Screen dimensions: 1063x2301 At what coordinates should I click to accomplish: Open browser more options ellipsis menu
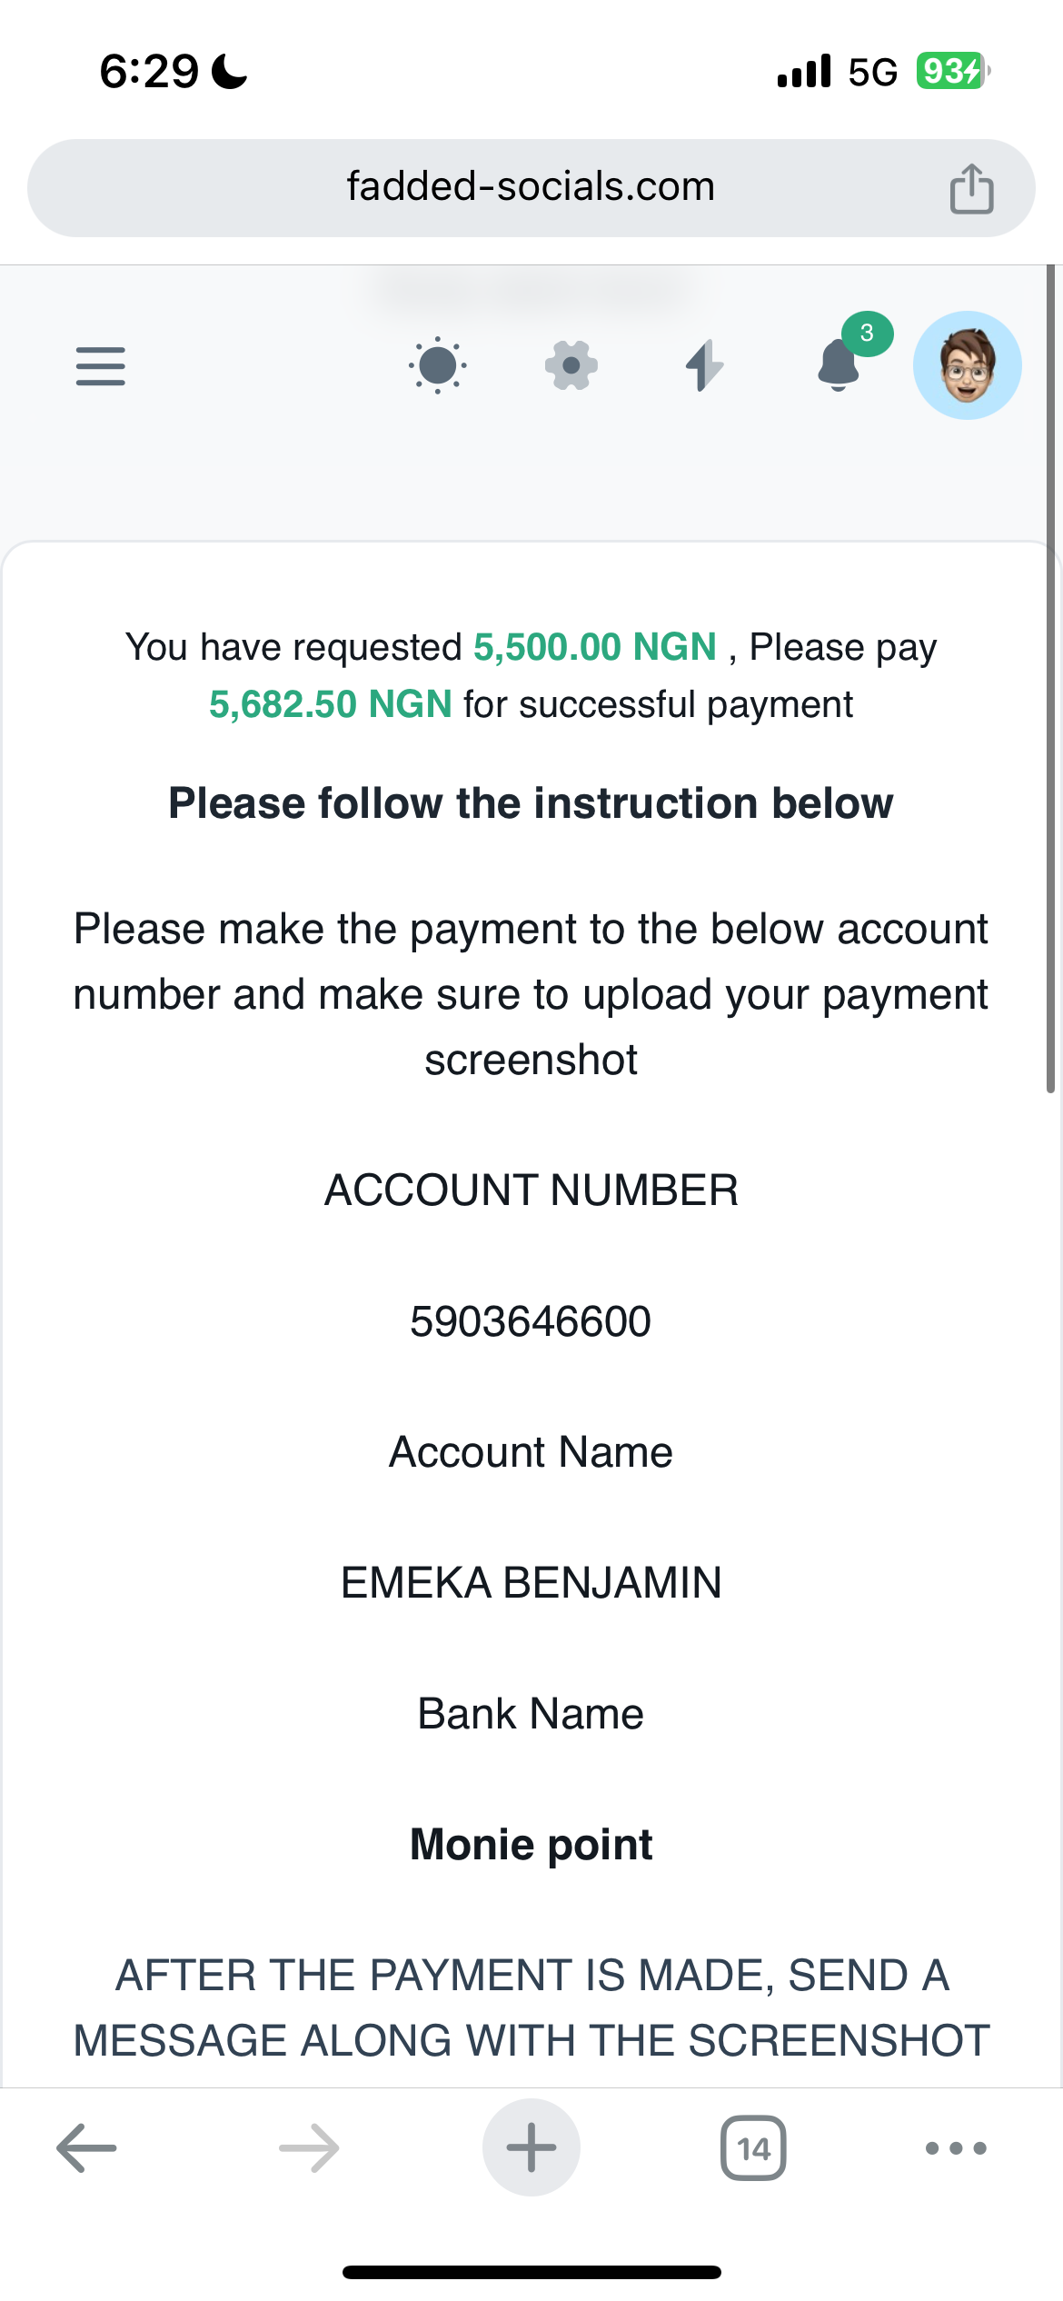tap(956, 2148)
